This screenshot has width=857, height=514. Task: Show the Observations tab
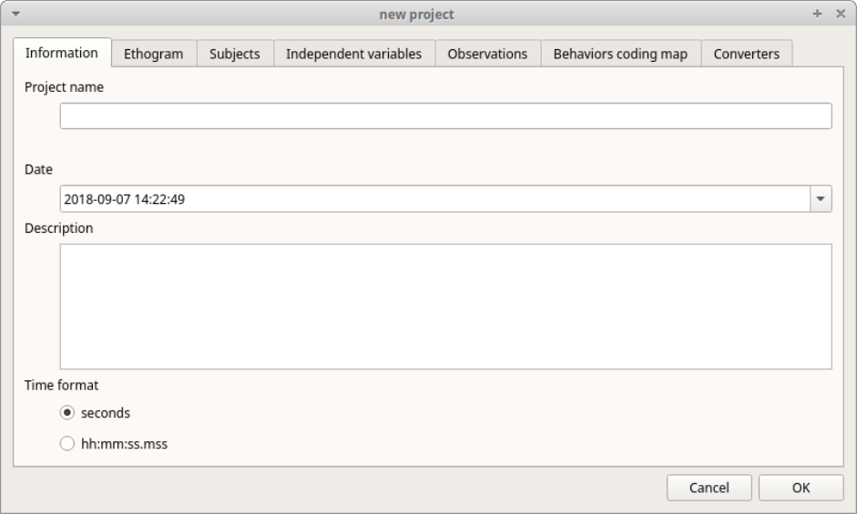click(487, 54)
